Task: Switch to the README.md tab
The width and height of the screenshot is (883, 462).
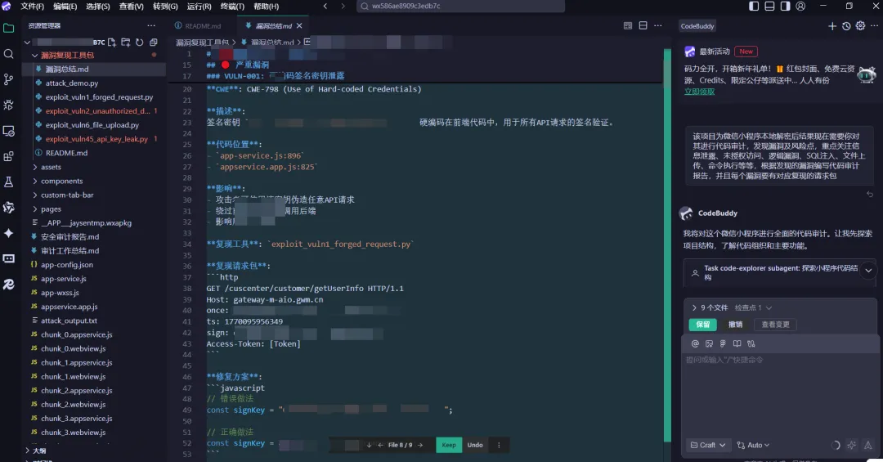Action: click(198, 26)
